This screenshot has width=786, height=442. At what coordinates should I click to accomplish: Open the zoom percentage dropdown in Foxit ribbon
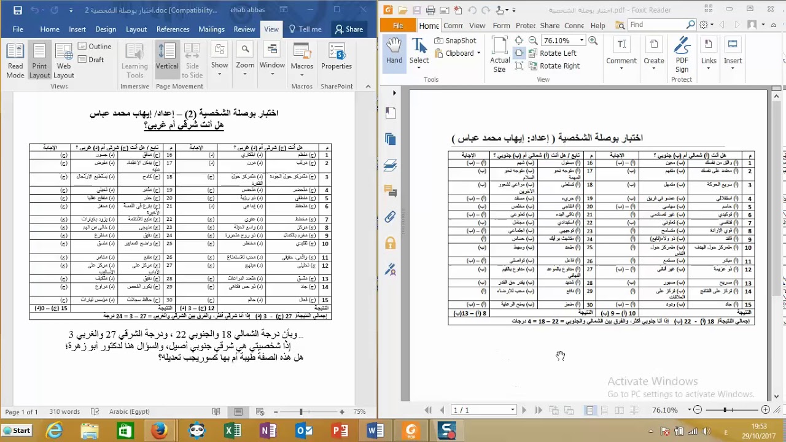[x=582, y=41]
